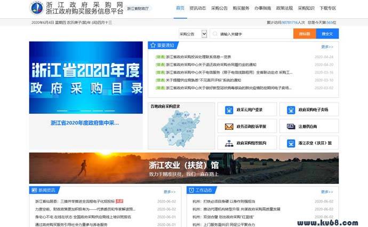Click 更多>> in the 重要通知 panel
This screenshot has width=368, height=227.
click(327, 46)
